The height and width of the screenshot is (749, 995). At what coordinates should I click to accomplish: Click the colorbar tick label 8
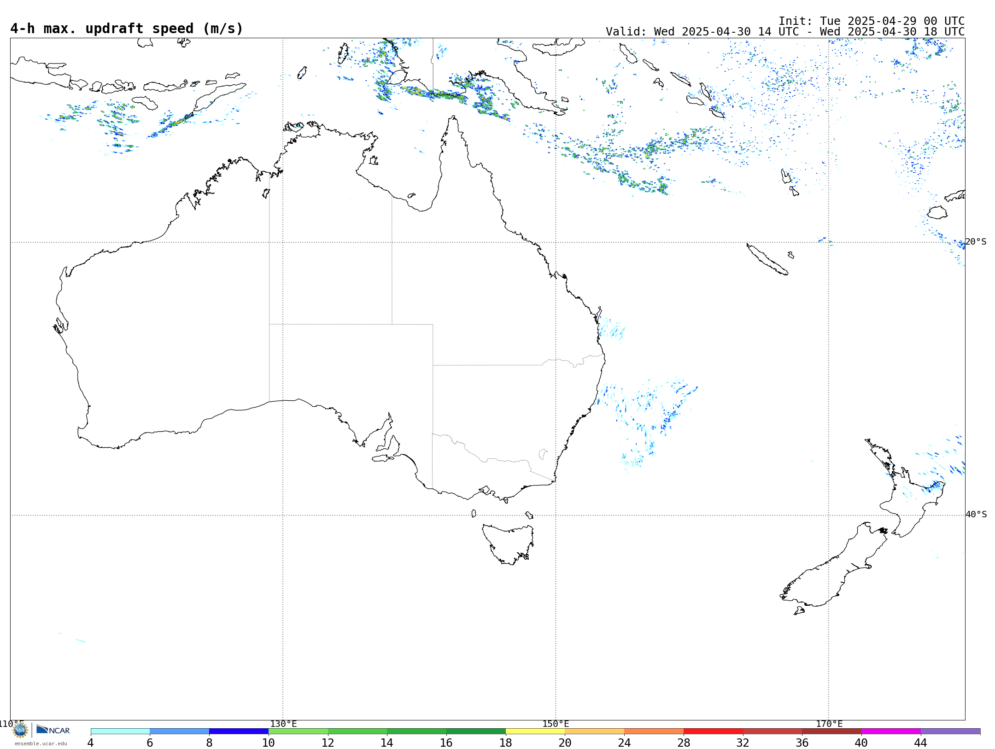point(209,743)
